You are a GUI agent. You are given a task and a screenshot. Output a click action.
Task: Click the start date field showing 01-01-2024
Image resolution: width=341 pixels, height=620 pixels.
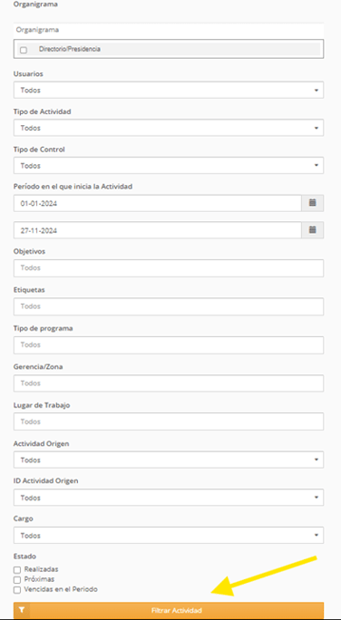click(158, 203)
